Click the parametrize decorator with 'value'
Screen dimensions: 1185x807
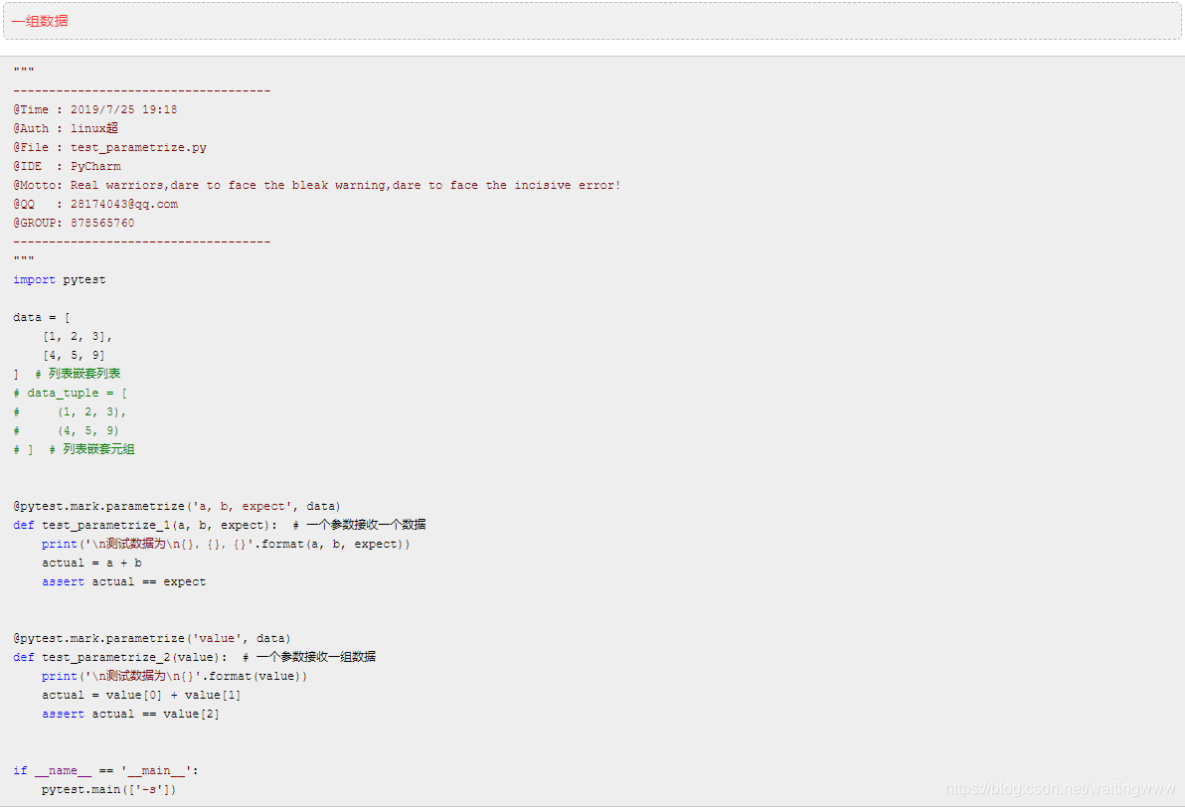coord(152,638)
